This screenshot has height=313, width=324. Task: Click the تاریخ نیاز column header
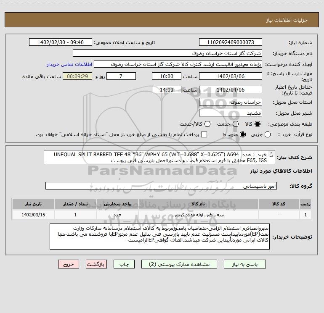click(33, 204)
